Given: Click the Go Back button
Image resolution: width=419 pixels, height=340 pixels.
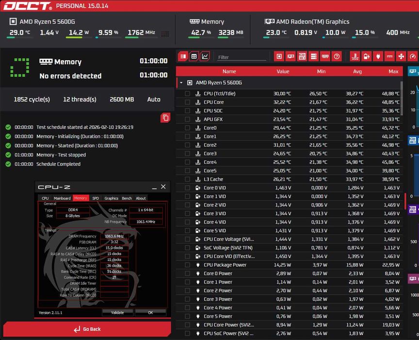Looking at the screenshot, I should [x=87, y=329].
